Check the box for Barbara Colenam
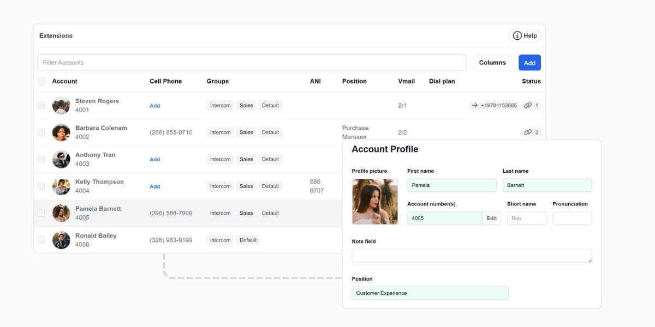 coord(41,132)
